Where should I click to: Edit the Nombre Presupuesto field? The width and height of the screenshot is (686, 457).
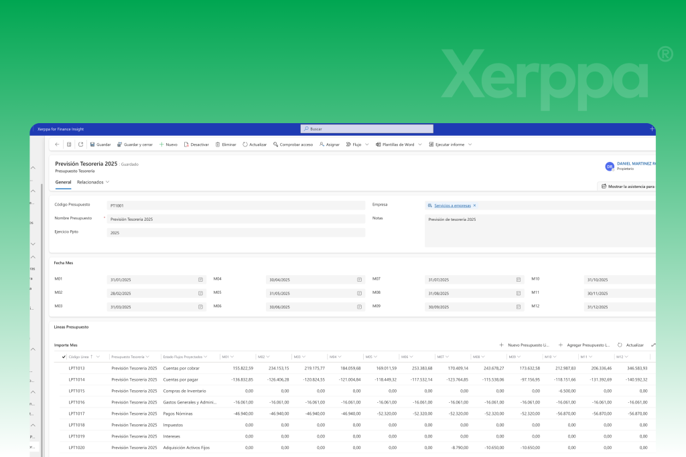(x=236, y=219)
